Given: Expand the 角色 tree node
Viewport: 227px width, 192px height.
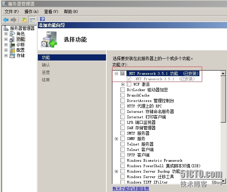Looking at the screenshot, I should (x=6, y=34).
